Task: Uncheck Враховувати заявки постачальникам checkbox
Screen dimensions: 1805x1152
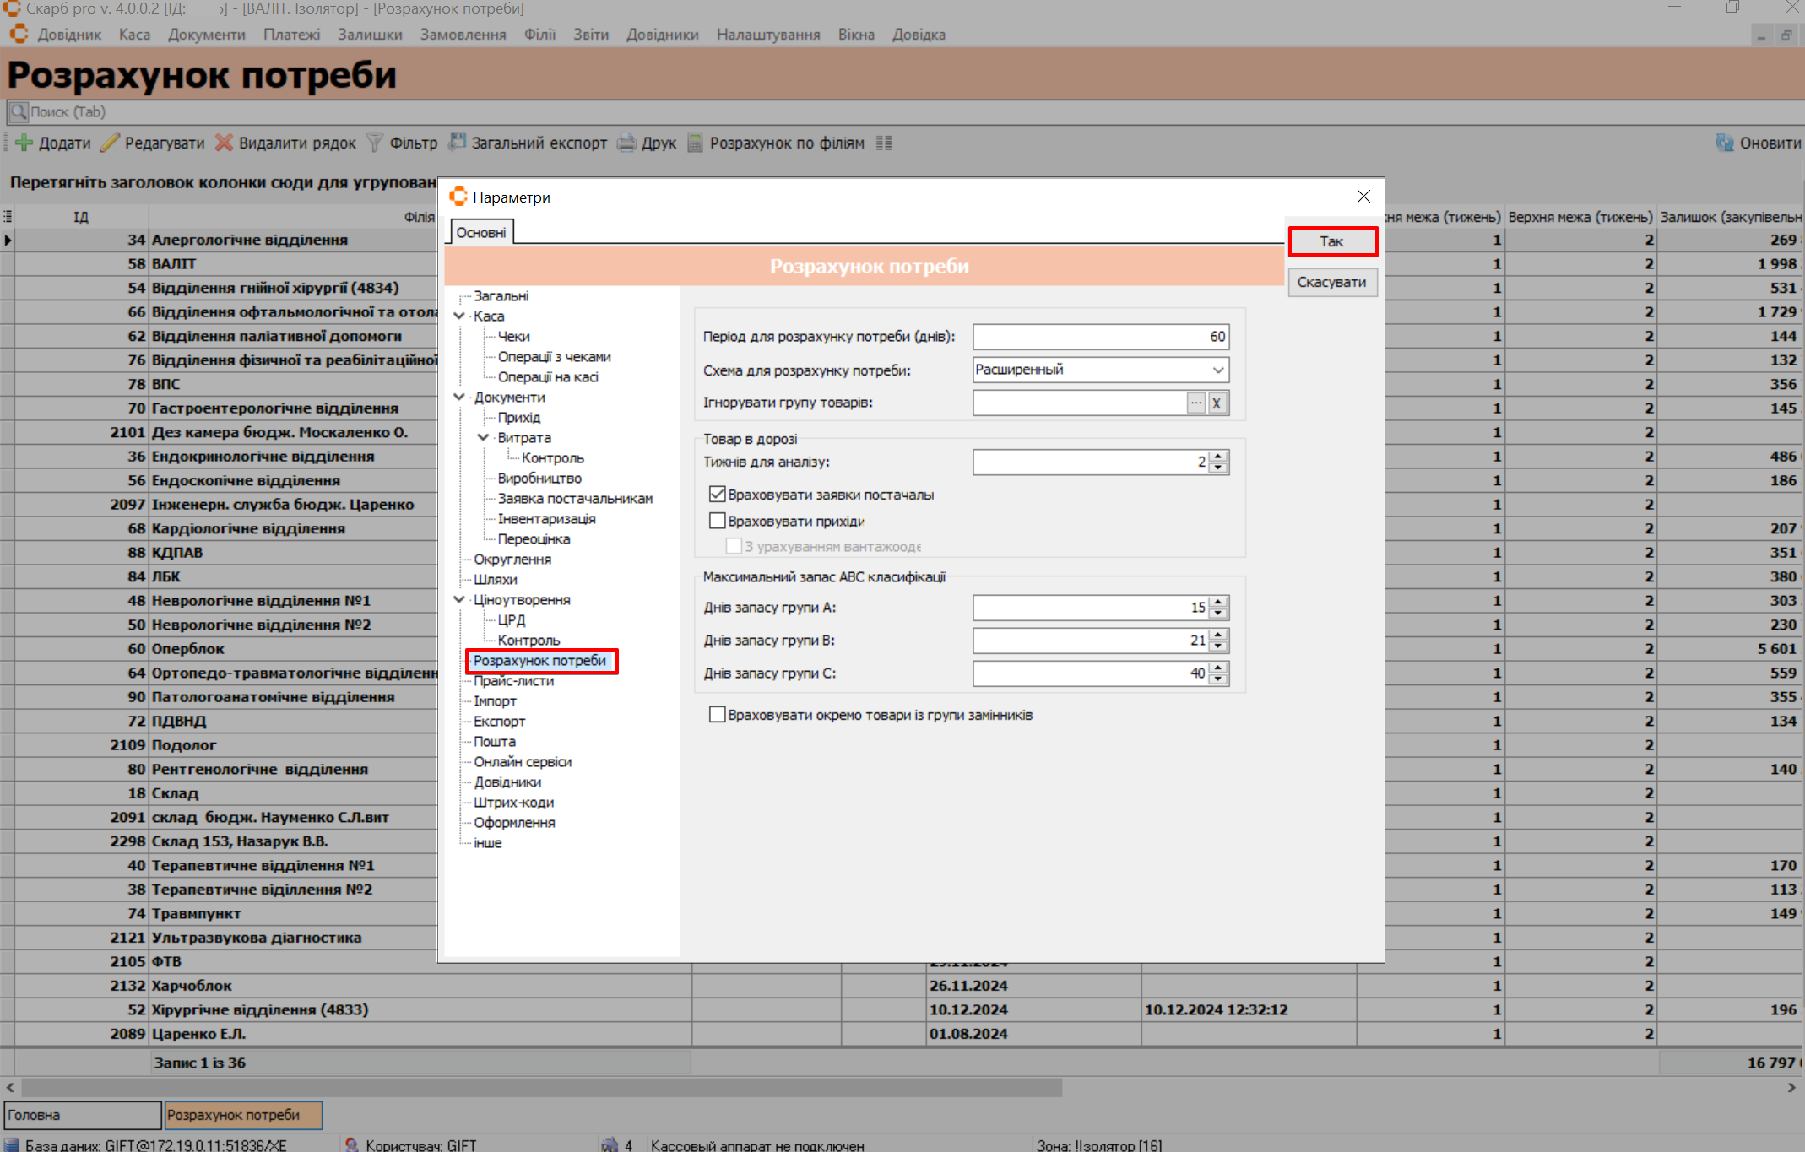Action: (x=718, y=495)
